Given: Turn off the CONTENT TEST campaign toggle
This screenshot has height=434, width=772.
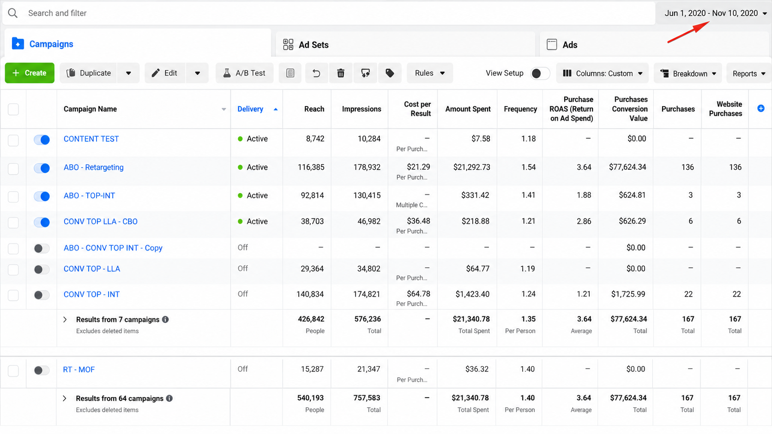Looking at the screenshot, I should click(42, 139).
